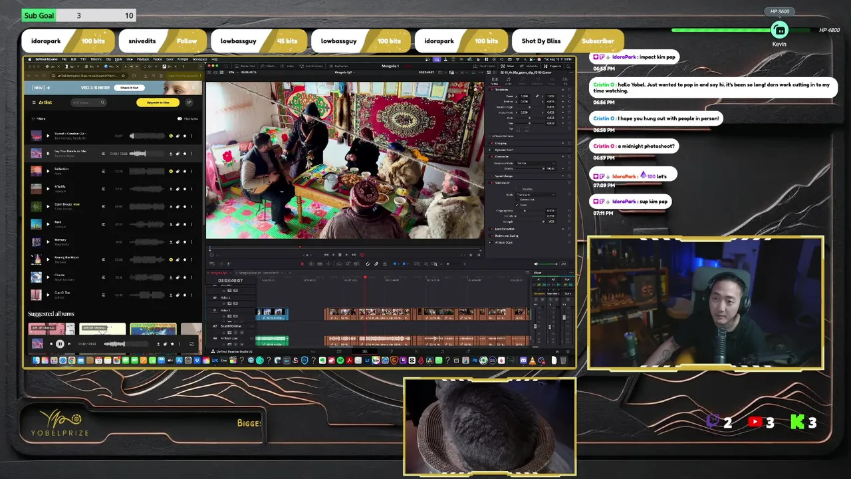Expand Dynamic Zoom section

pyautogui.click(x=504, y=150)
